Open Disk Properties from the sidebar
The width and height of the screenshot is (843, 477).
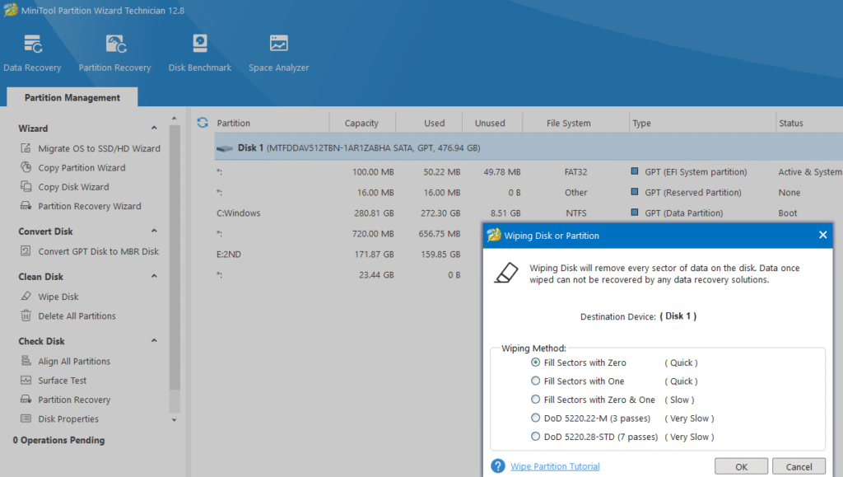click(x=68, y=419)
